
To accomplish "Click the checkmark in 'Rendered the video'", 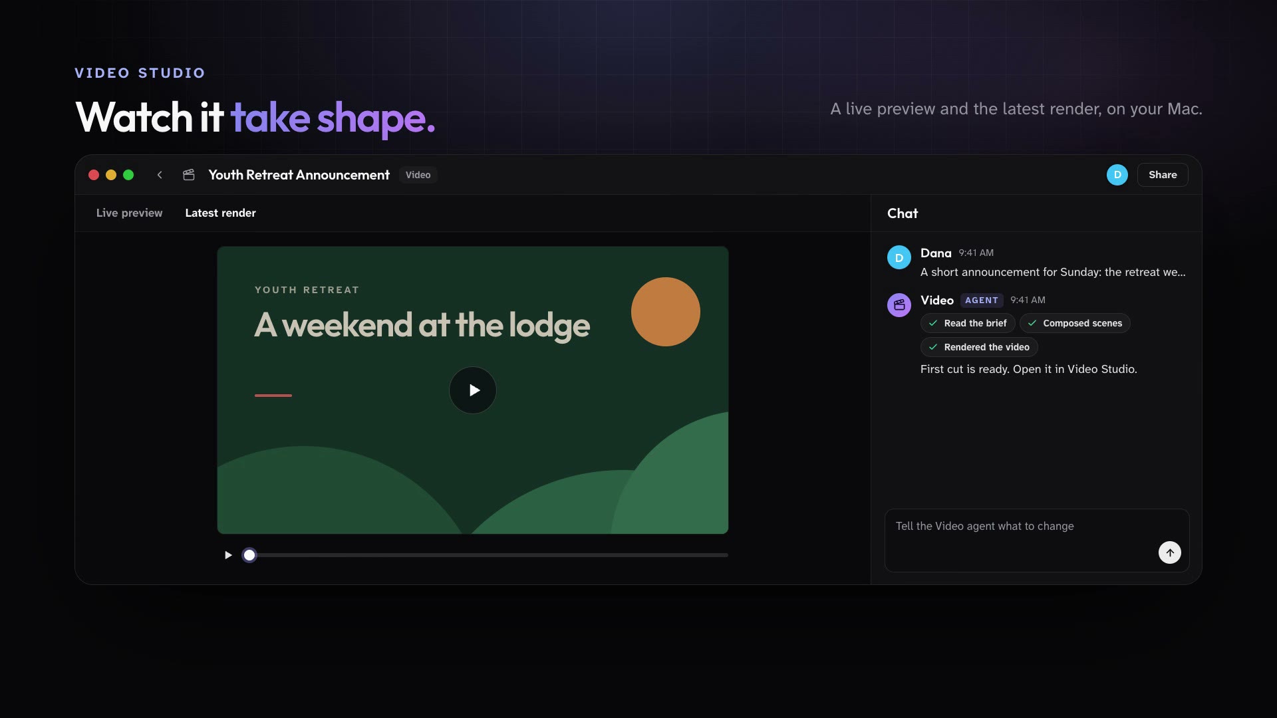I will [933, 347].
